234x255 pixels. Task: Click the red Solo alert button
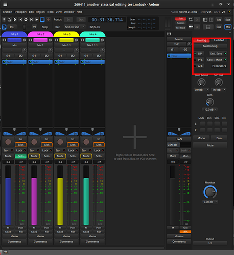pyautogui.click(x=180, y=18)
